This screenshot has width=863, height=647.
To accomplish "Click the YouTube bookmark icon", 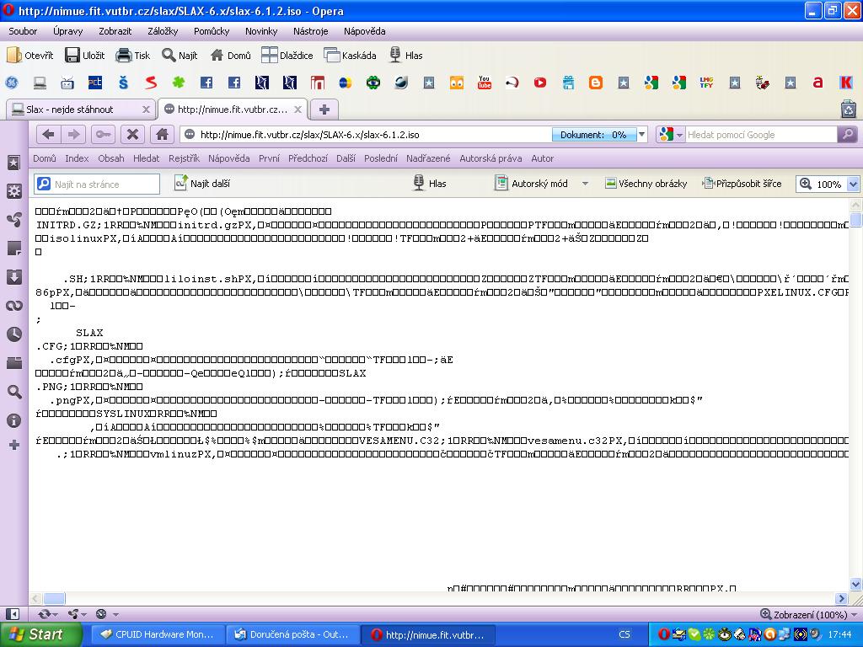I will click(x=484, y=83).
